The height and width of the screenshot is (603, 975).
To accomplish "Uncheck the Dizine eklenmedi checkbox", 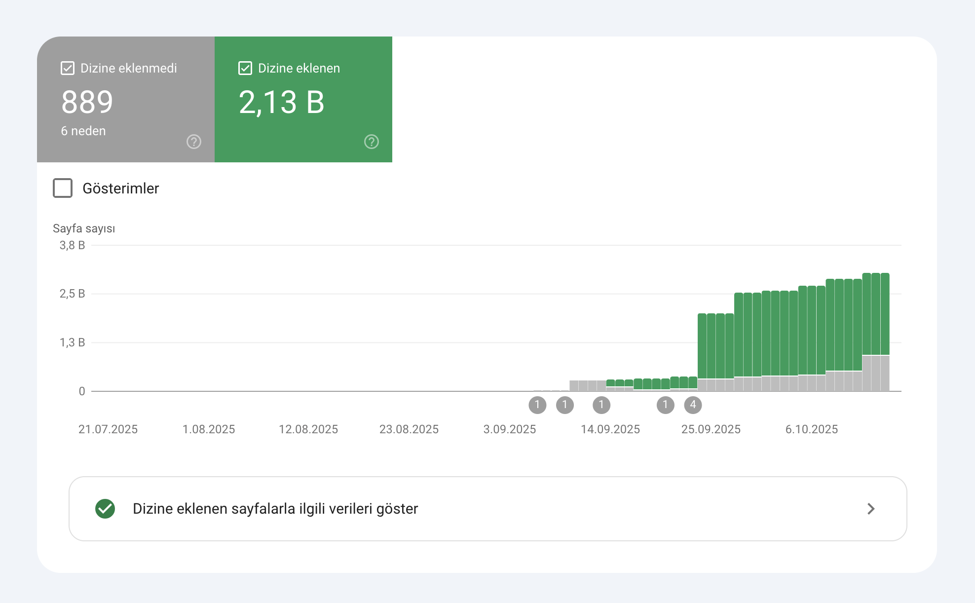I will [68, 68].
